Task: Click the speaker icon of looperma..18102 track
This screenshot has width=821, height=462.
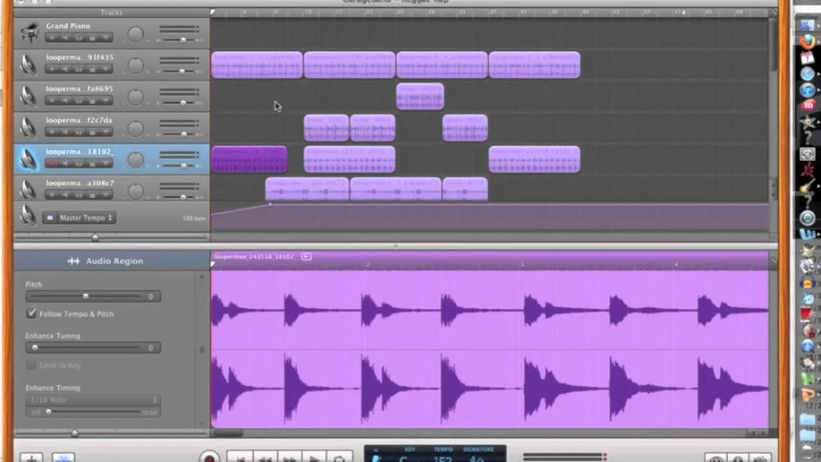Action: (x=28, y=158)
